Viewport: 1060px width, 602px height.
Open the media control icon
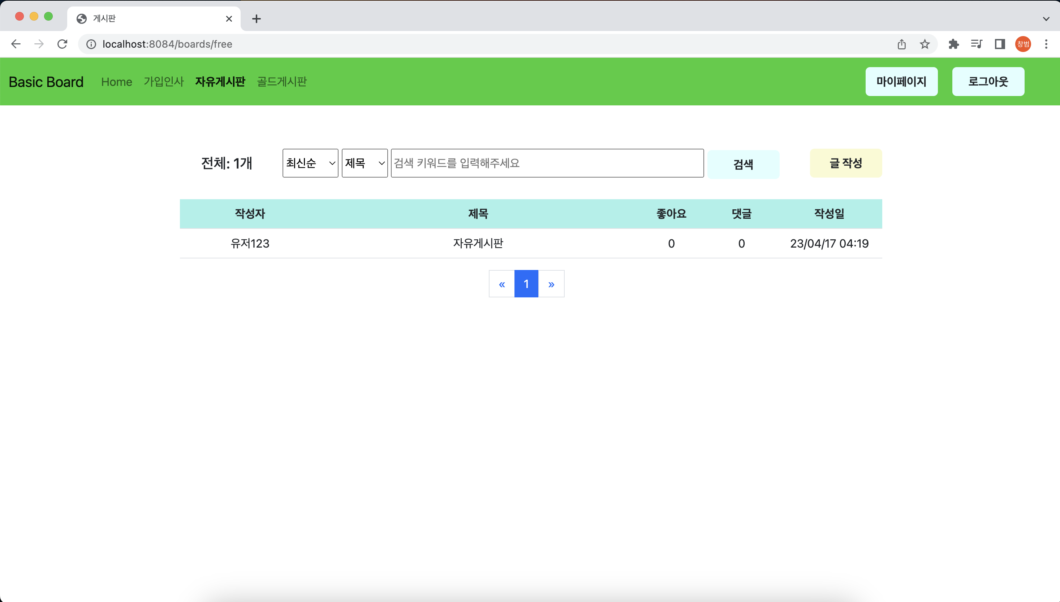[977, 44]
